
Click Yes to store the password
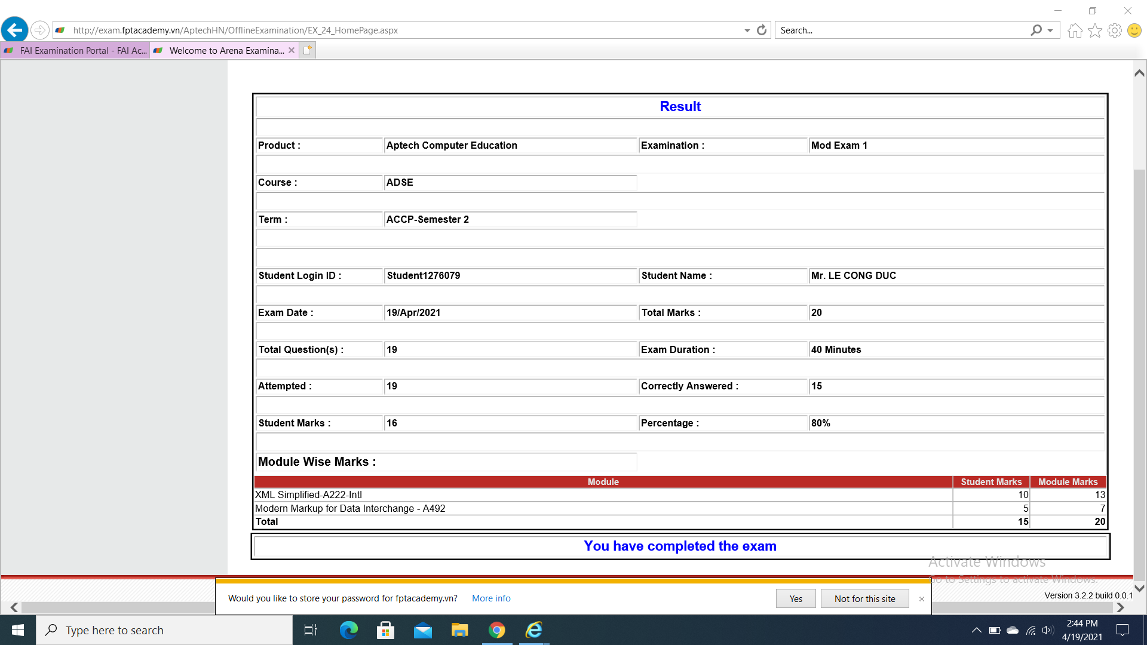click(796, 598)
